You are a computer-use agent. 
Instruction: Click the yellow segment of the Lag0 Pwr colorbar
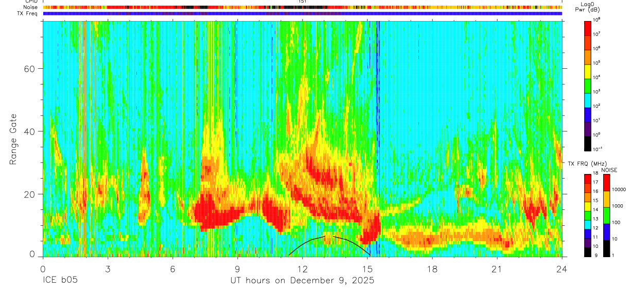(x=587, y=70)
